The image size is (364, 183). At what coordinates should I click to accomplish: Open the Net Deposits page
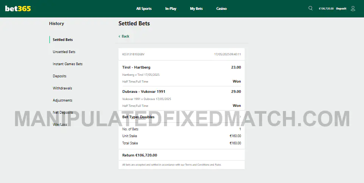[x=63, y=113]
